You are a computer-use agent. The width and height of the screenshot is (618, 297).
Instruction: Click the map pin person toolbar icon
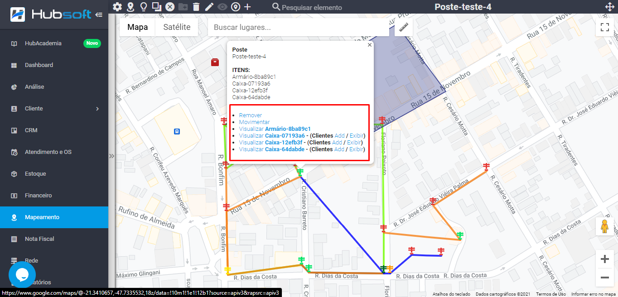point(130,7)
